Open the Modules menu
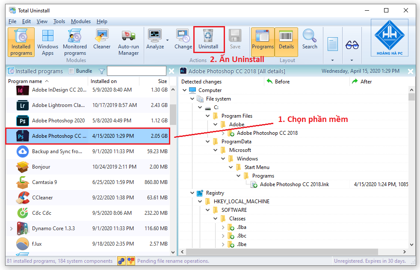 (x=80, y=21)
